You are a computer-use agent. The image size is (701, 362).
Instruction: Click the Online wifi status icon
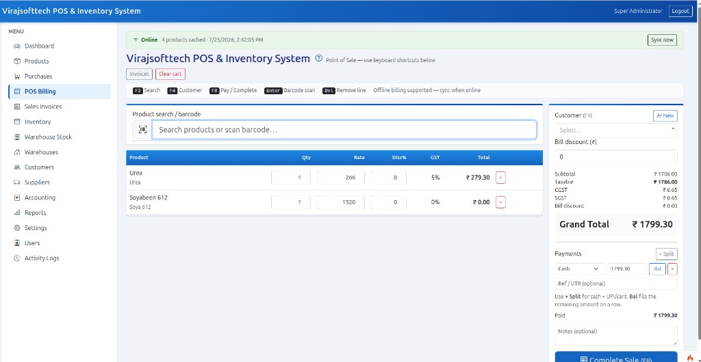click(x=136, y=40)
